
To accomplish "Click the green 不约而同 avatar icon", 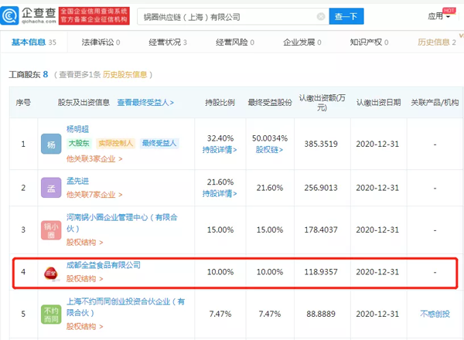I will click(51, 314).
